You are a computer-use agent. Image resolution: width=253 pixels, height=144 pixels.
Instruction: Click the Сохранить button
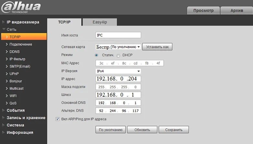click(x=174, y=130)
